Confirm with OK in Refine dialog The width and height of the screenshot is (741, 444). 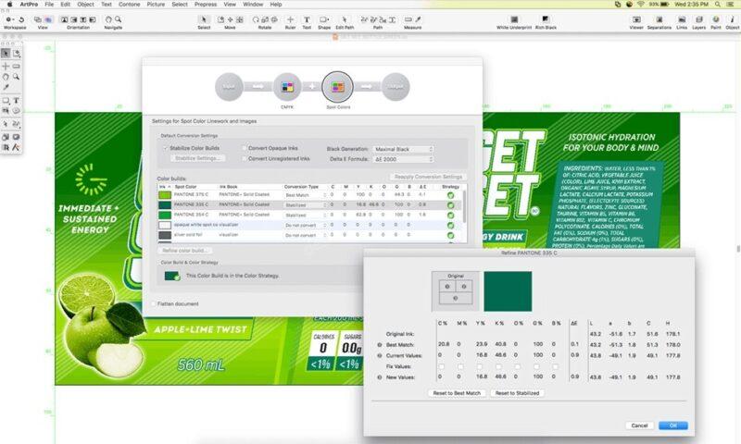pos(673,425)
